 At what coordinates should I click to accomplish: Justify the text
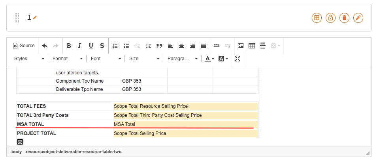tap(204, 46)
